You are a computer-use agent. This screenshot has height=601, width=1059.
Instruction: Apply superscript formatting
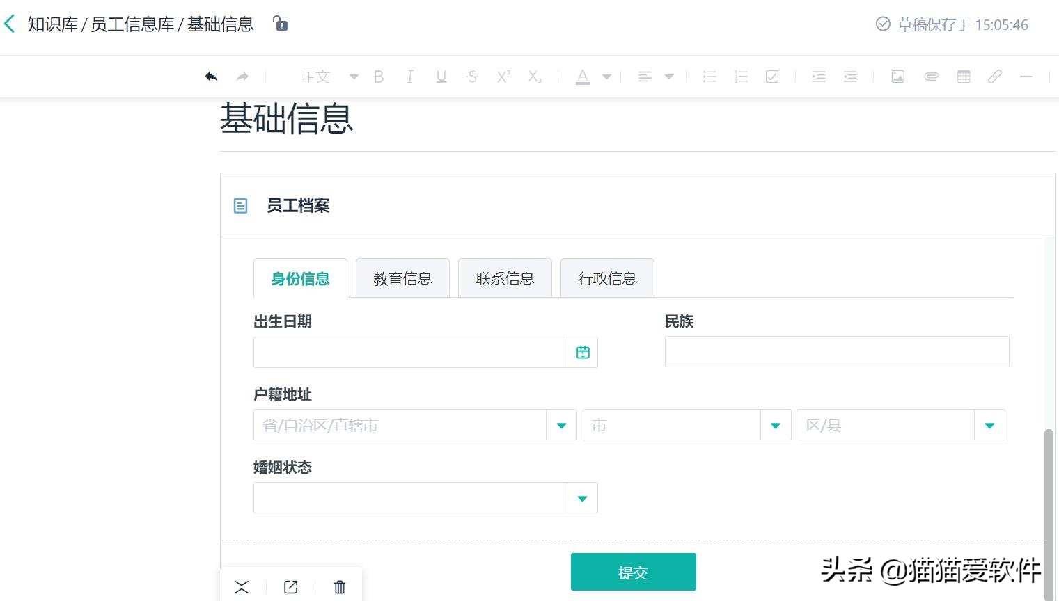pos(503,77)
